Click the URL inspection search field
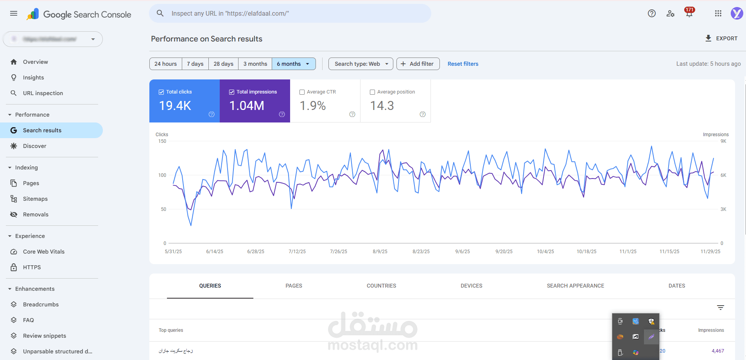746x360 pixels. [290, 13]
